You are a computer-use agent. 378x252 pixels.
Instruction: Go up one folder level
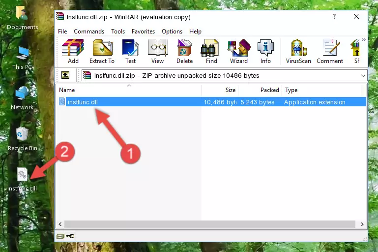coord(65,75)
